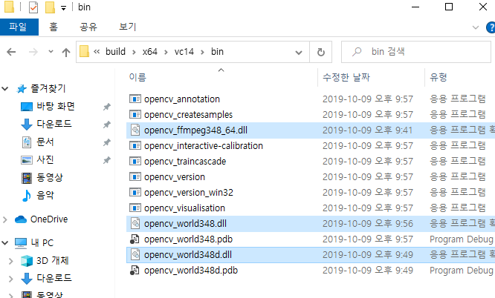Click the bin 검색 search field
Image resolution: width=495 pixels, height=298 pixels.
click(x=416, y=52)
